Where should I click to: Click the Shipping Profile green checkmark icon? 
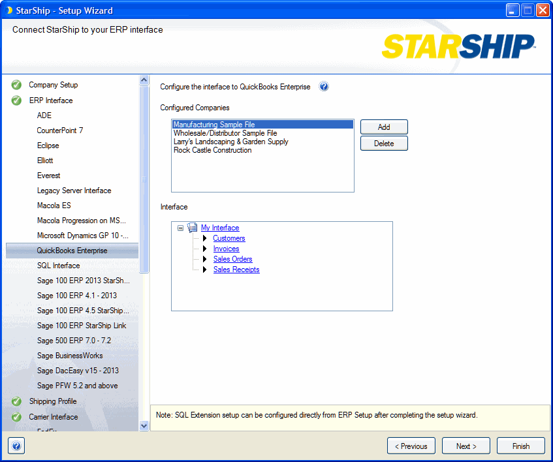(x=16, y=401)
